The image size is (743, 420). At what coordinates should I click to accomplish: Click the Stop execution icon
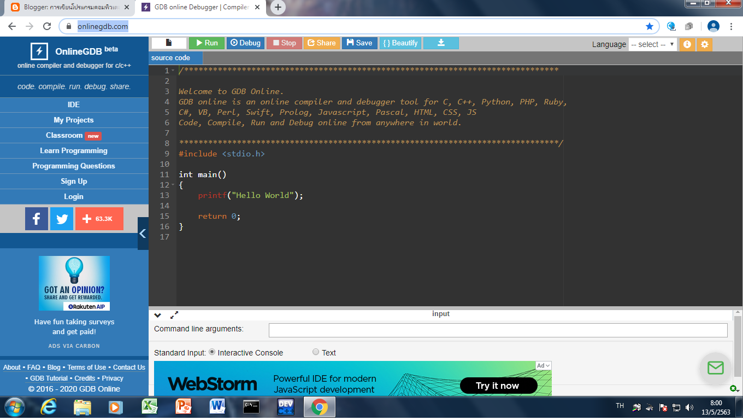(x=284, y=43)
